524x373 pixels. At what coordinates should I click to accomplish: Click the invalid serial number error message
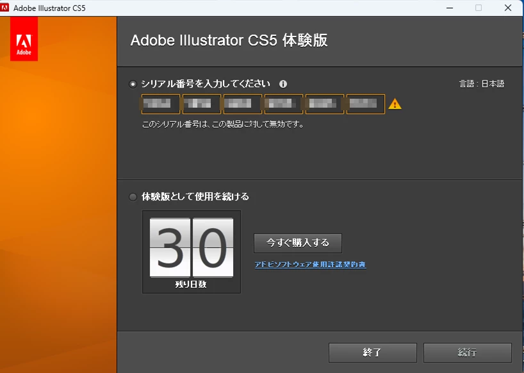point(223,125)
